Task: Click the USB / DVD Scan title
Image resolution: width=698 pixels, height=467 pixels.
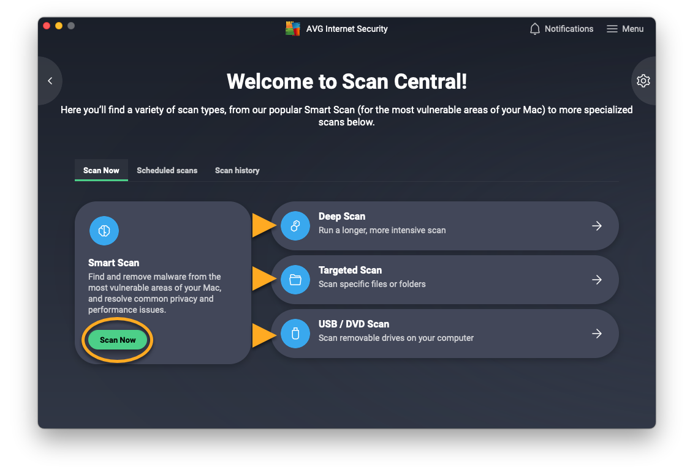Action: tap(354, 324)
